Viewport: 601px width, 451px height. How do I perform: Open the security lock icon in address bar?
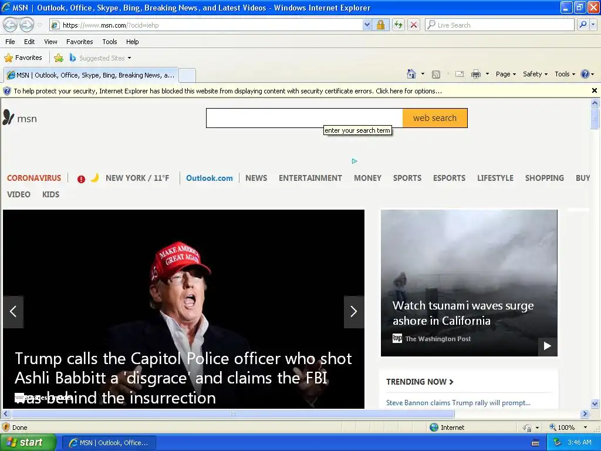pyautogui.click(x=380, y=25)
